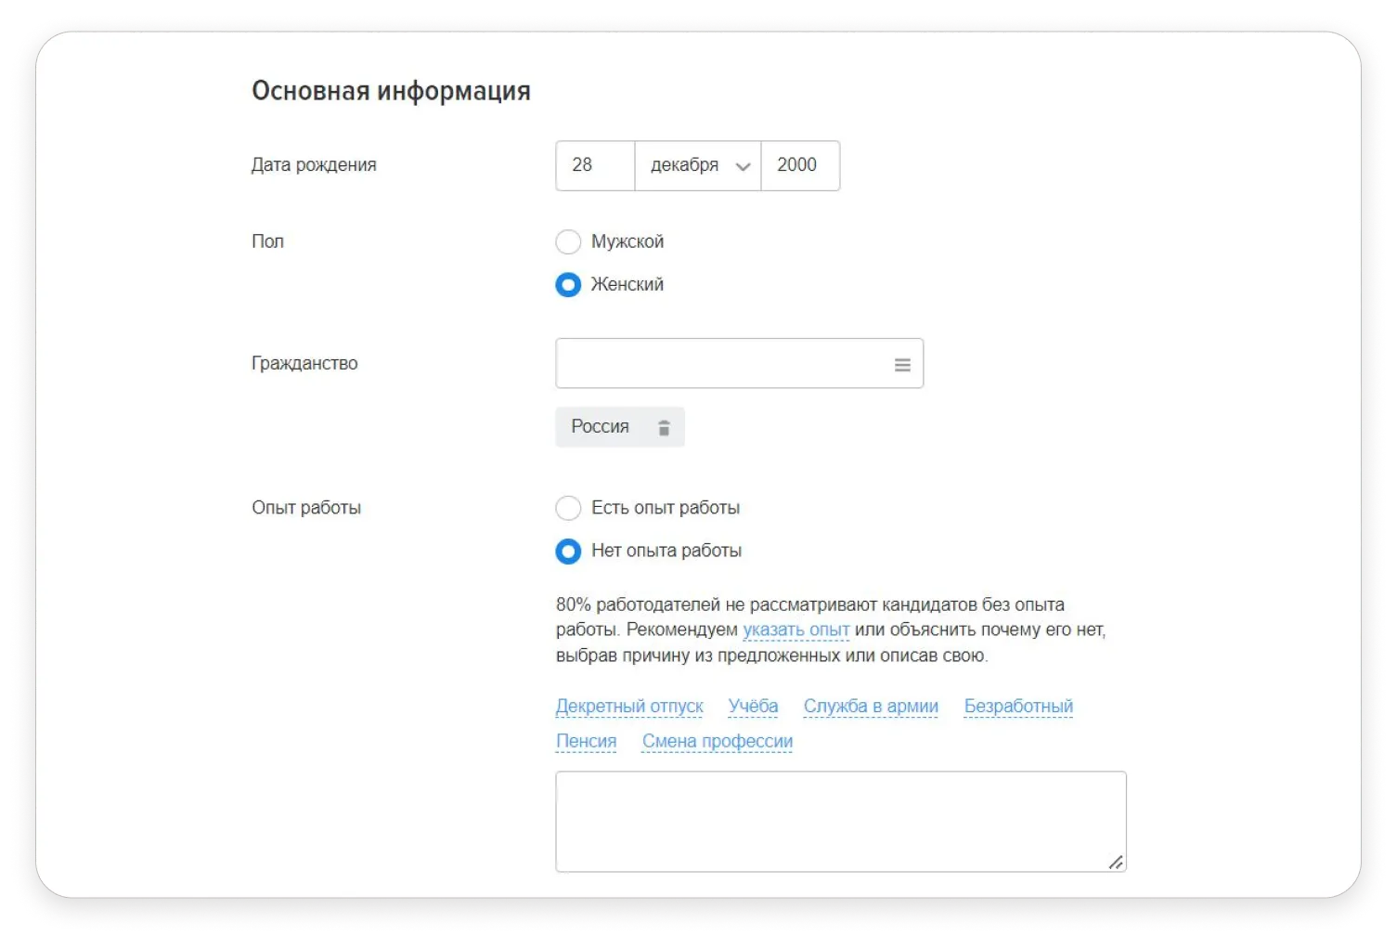Remove Россия with the trash icon

[664, 428]
